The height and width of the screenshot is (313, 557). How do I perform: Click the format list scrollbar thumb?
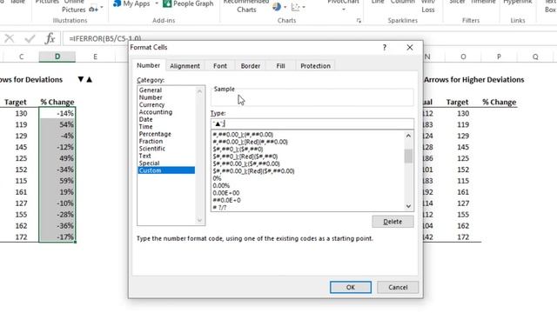tap(408, 156)
